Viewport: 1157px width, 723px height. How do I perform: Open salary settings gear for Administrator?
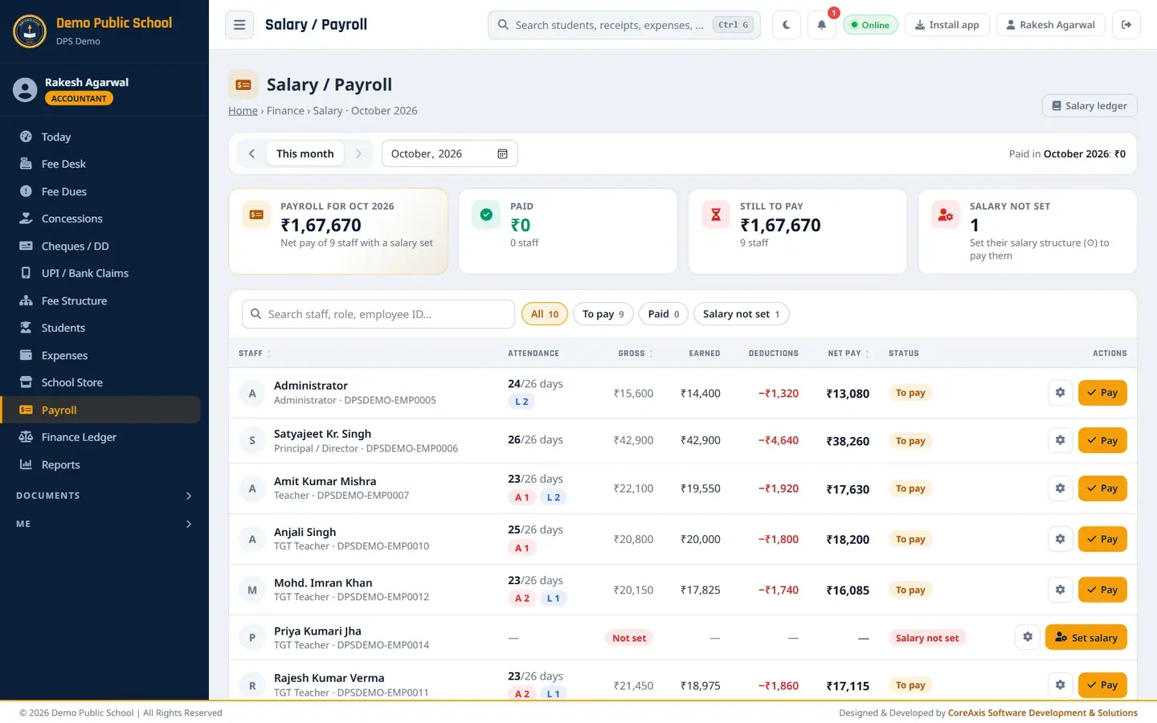pyautogui.click(x=1060, y=393)
